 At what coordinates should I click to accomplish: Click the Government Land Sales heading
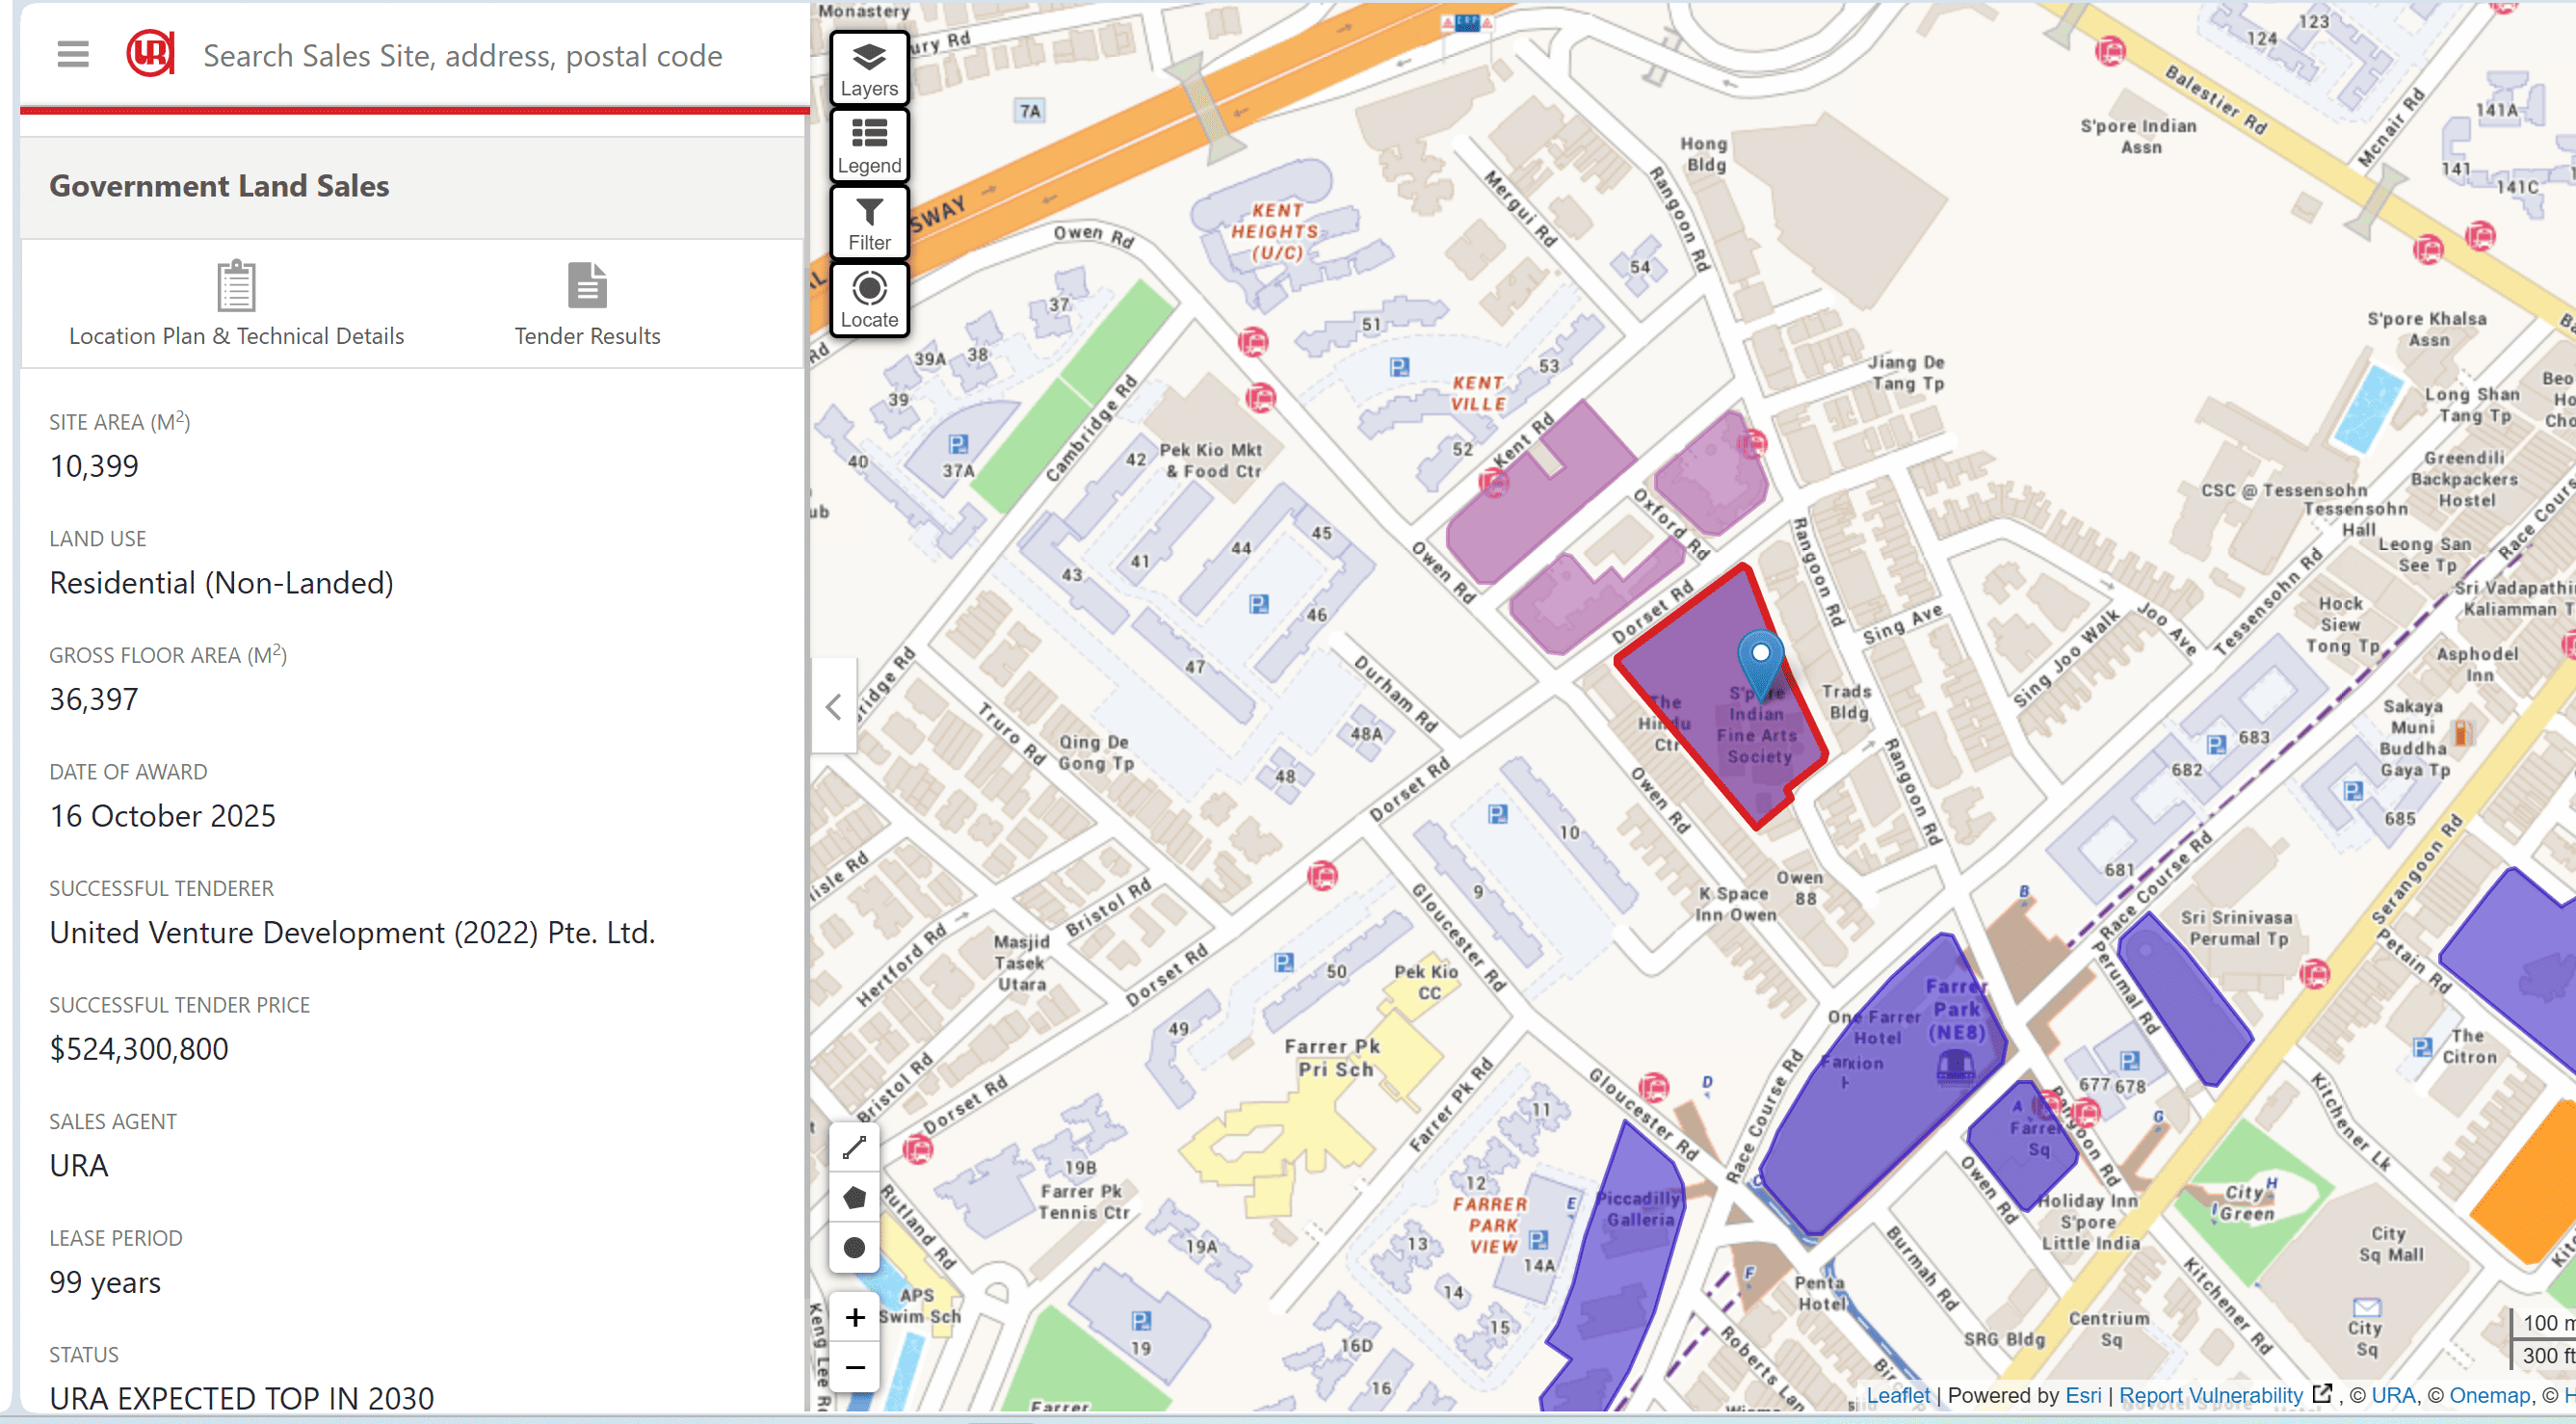pos(219,186)
